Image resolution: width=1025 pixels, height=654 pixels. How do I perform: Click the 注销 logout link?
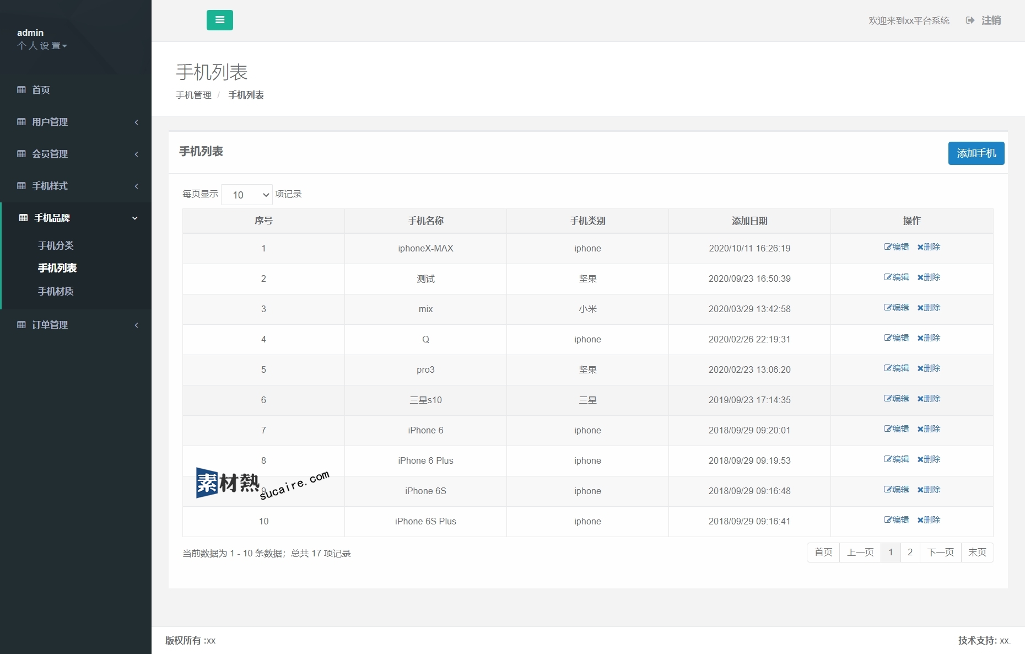pos(991,20)
